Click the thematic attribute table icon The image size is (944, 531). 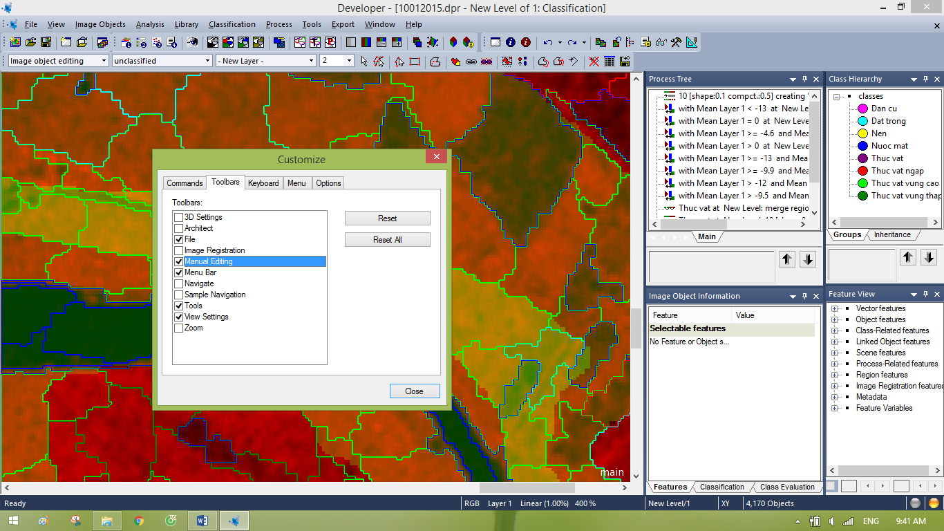[x=610, y=61]
